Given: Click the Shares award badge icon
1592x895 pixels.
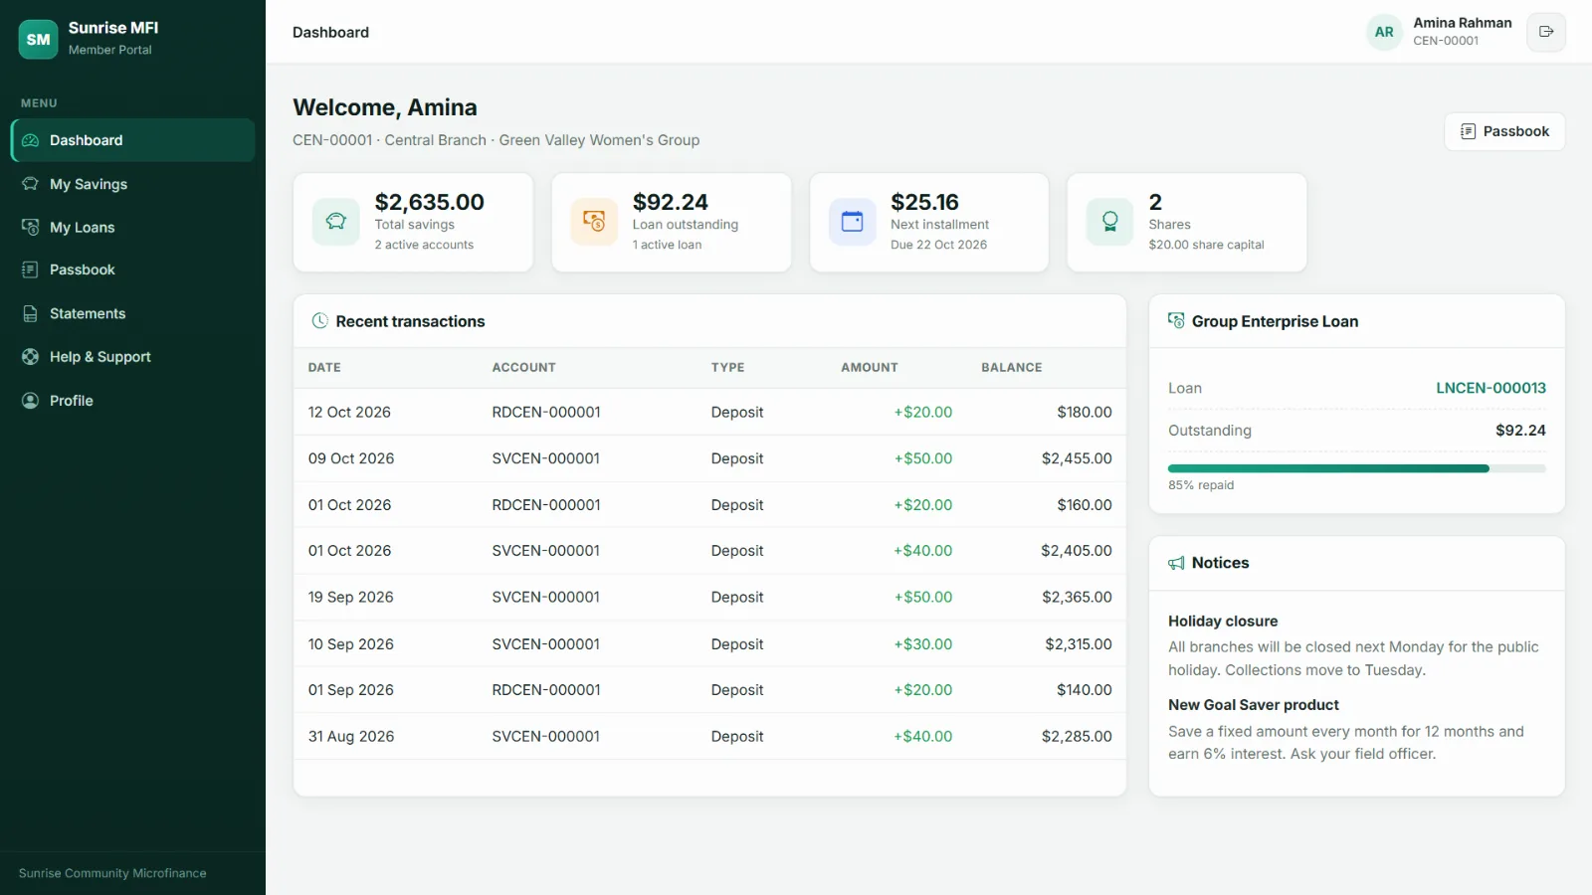Looking at the screenshot, I should 1110,222.
